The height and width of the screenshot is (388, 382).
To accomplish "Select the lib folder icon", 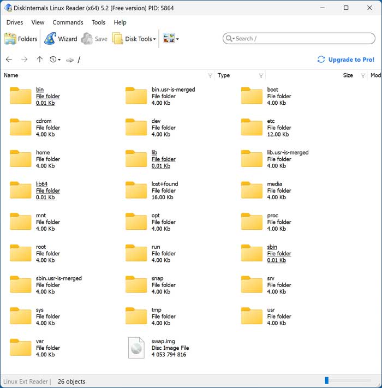I will (x=136, y=158).
